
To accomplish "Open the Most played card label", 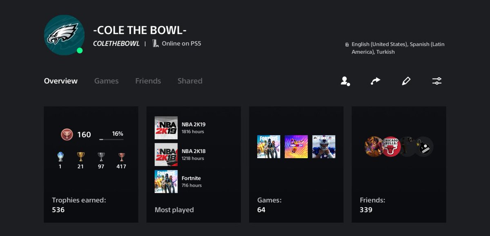I will [x=174, y=210].
